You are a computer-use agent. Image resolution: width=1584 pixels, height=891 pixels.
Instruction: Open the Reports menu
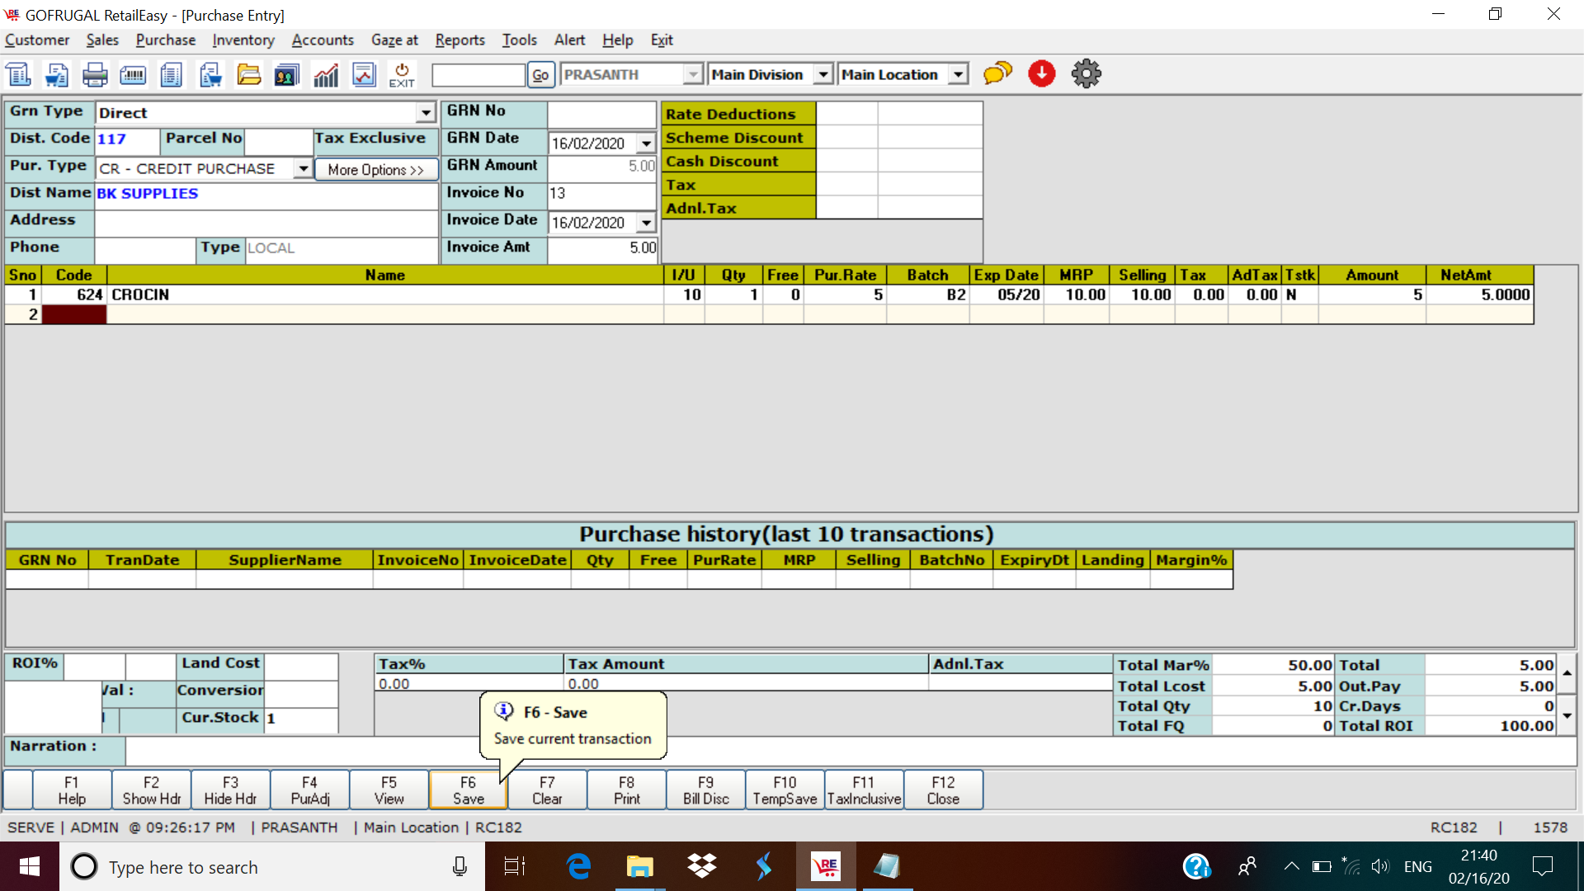click(x=460, y=40)
